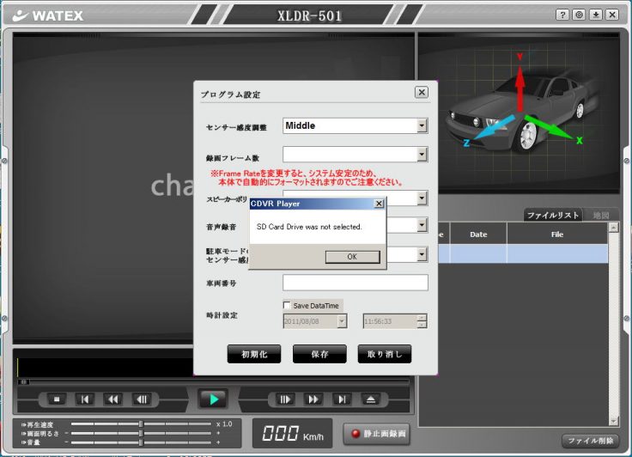
Task: Click the 初期化 initialize button
Action: coord(254,354)
